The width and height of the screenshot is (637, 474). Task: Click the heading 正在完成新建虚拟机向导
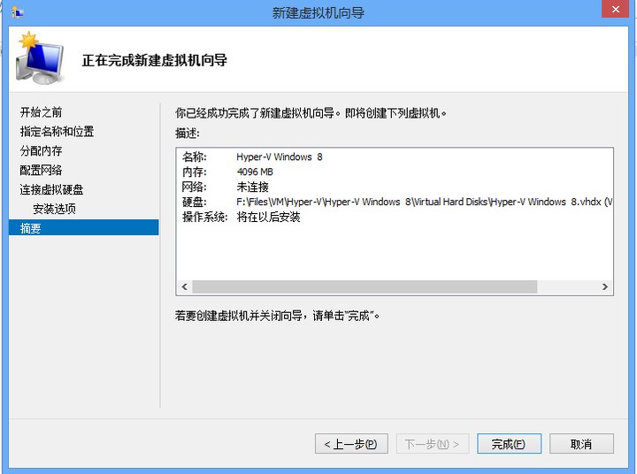tap(154, 60)
